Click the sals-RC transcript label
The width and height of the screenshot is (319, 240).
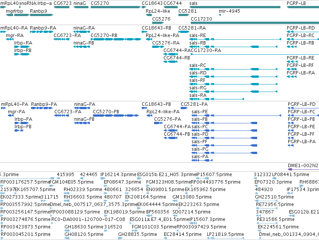(198, 65)
